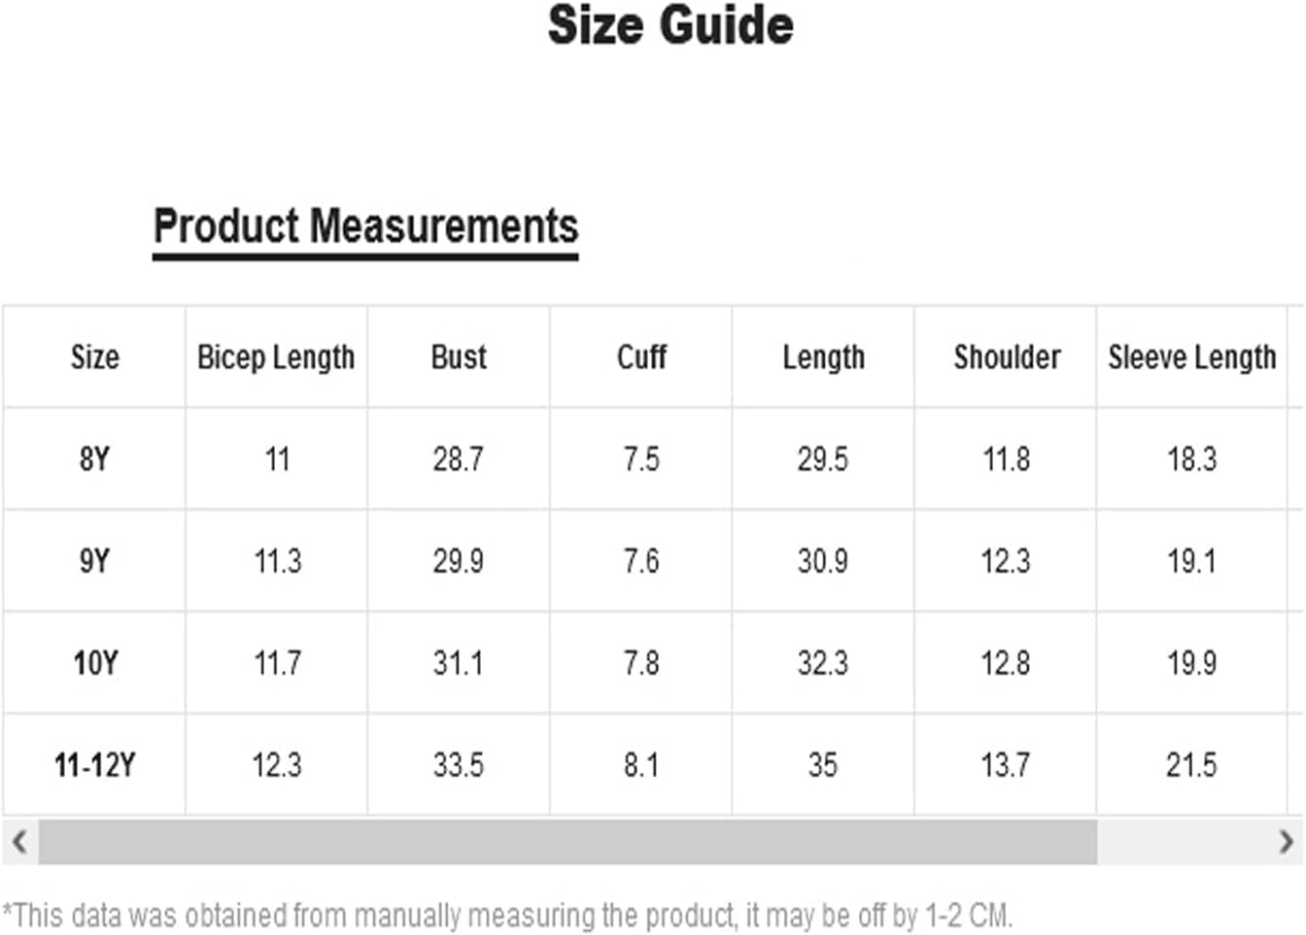The image size is (1306, 935).
Task: Click the Bust column header
Action: click(459, 357)
